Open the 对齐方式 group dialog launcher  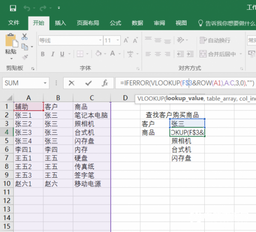coord(241,69)
